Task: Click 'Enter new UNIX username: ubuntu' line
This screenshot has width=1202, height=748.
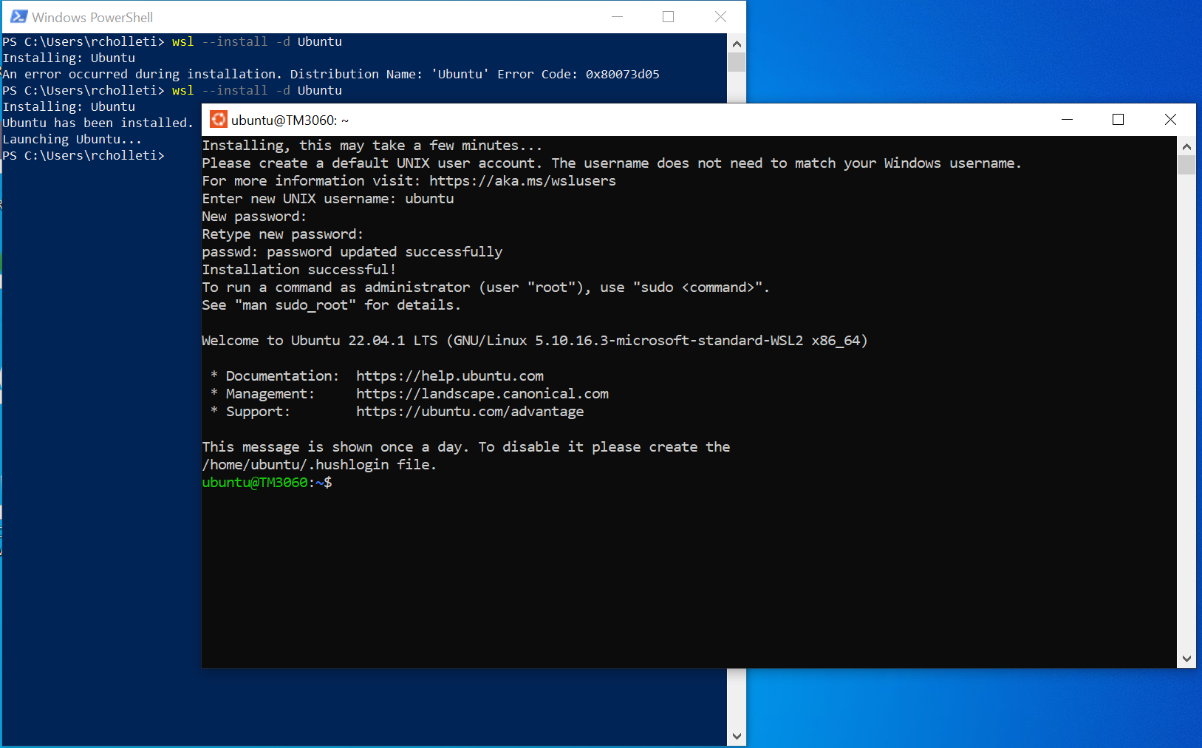Action: 328,199
